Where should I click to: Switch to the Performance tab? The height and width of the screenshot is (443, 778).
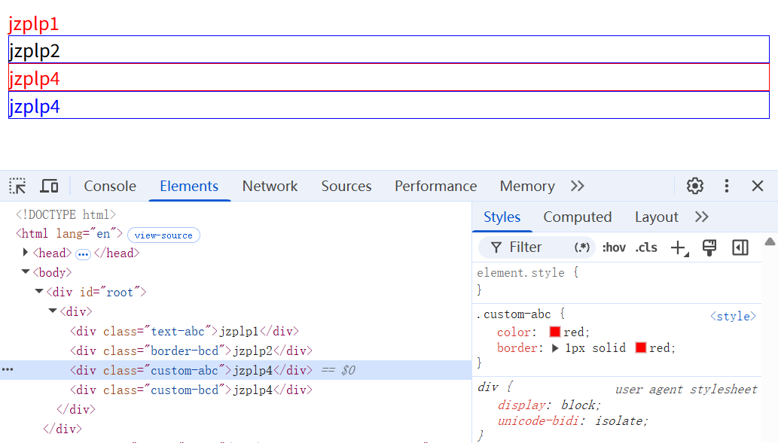pyautogui.click(x=435, y=186)
